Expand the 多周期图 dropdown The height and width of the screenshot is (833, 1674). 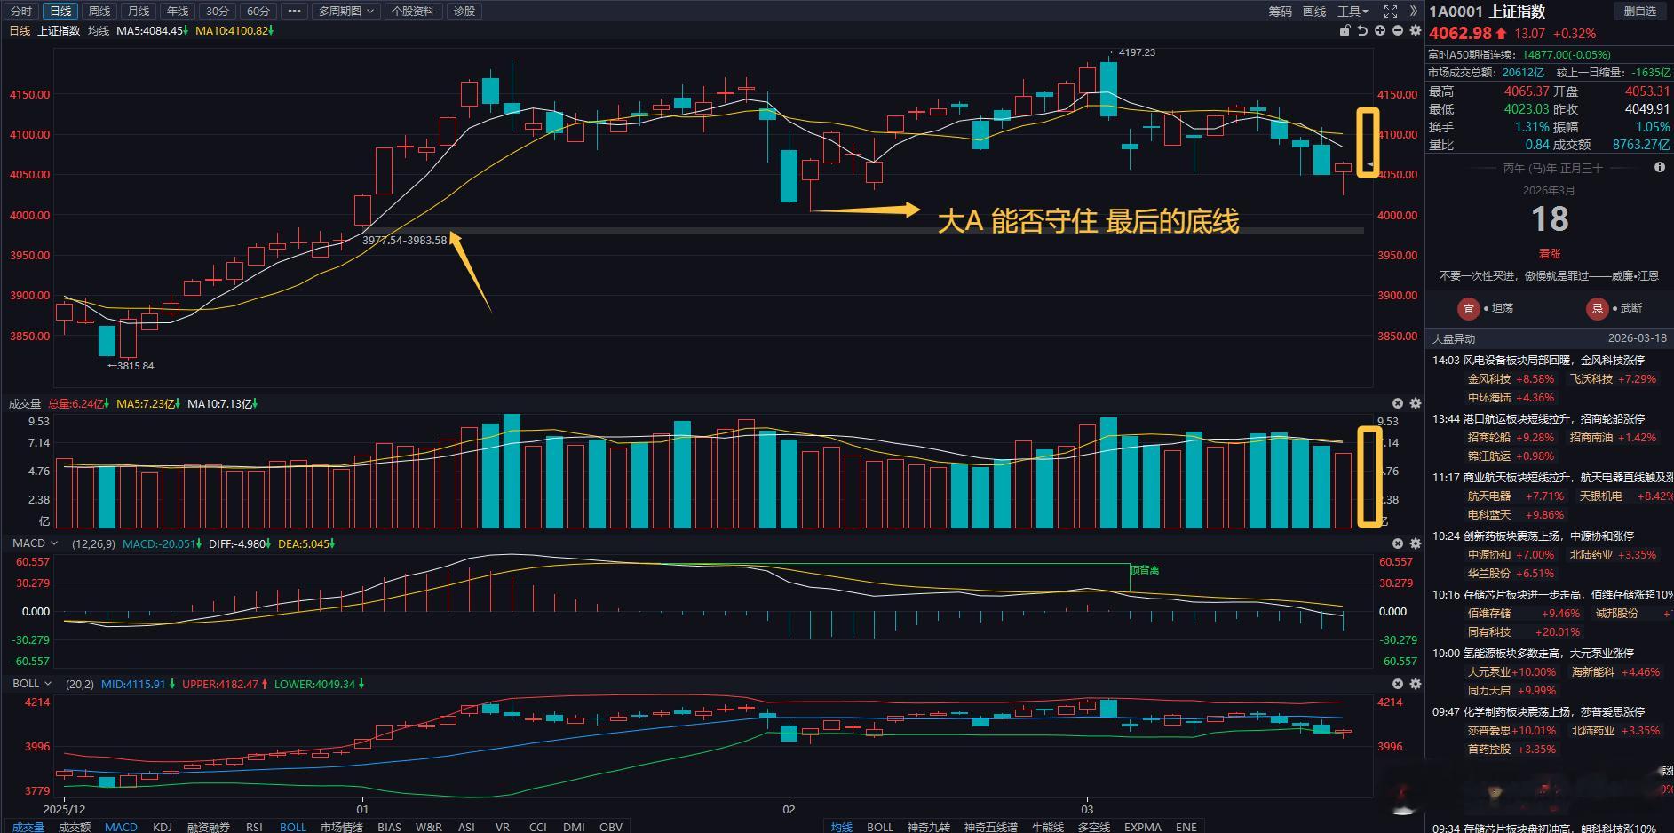[x=346, y=12]
